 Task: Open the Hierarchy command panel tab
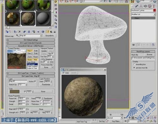click(141, 6)
